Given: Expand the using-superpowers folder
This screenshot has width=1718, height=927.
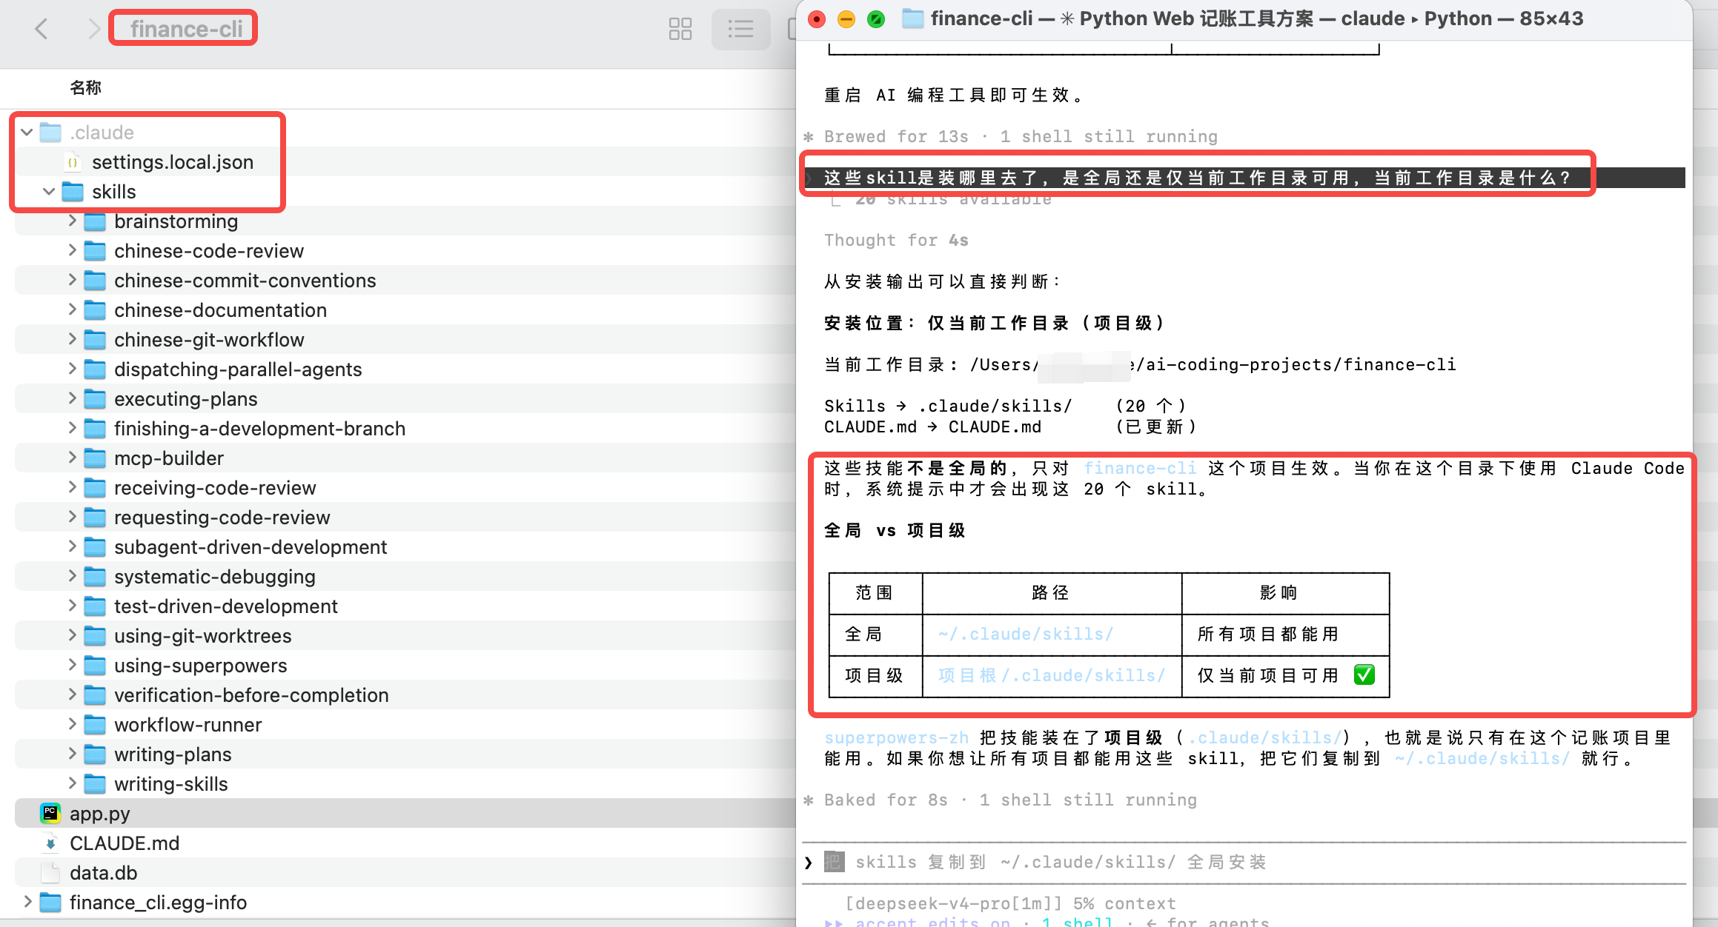Looking at the screenshot, I should [72, 665].
